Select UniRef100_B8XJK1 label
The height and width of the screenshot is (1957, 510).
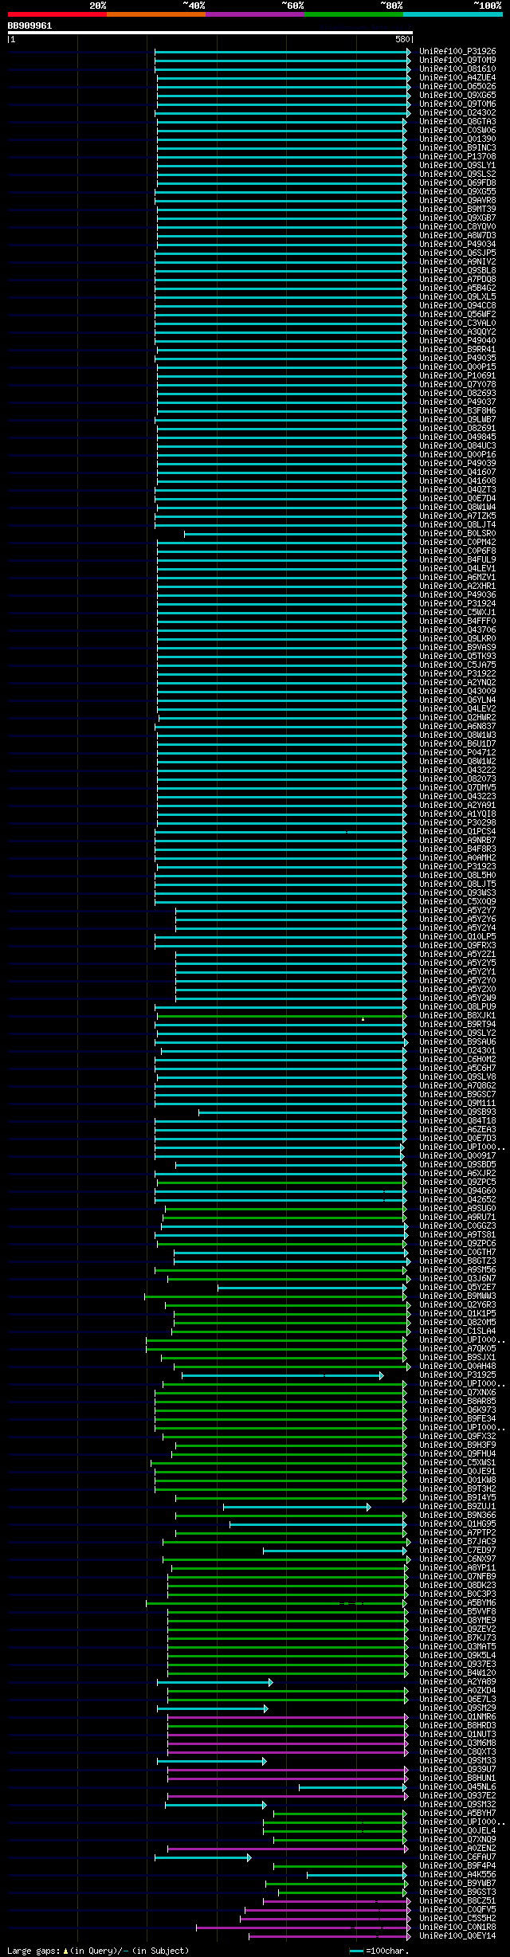coord(457,1016)
